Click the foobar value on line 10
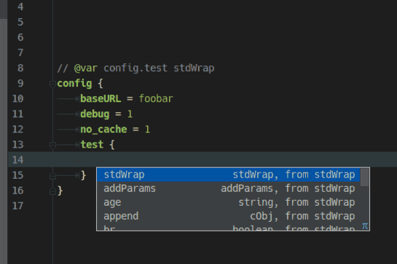The width and height of the screenshot is (397, 264). click(x=156, y=99)
